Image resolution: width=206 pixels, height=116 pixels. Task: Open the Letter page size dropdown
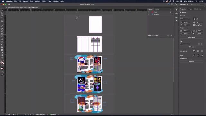point(185,19)
